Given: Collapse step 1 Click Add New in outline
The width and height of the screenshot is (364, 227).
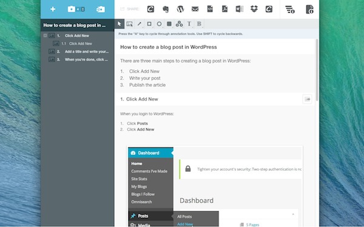Looking at the screenshot, I should (45, 36).
